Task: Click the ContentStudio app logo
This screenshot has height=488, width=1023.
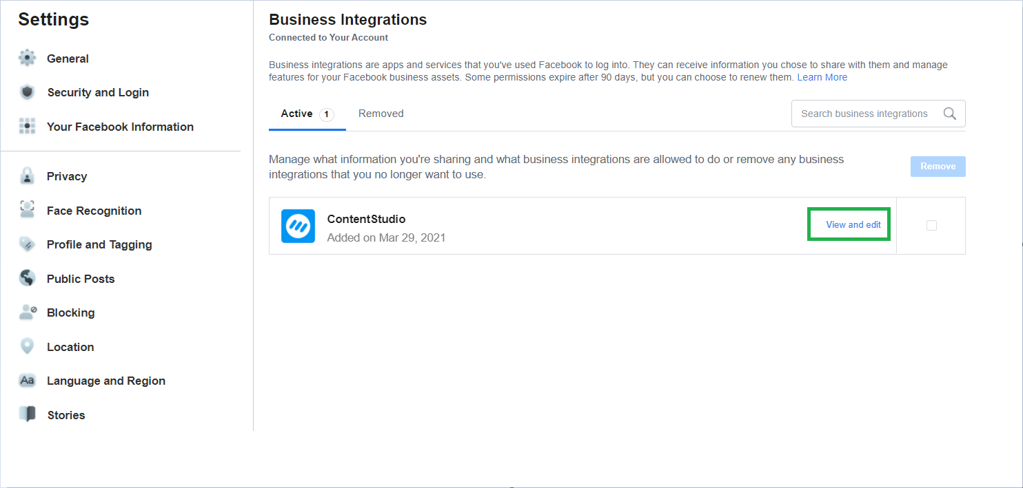Action: [x=298, y=226]
